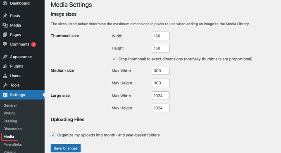
Task: Click the Appearance paintbrush icon
Action: [x=5, y=57]
